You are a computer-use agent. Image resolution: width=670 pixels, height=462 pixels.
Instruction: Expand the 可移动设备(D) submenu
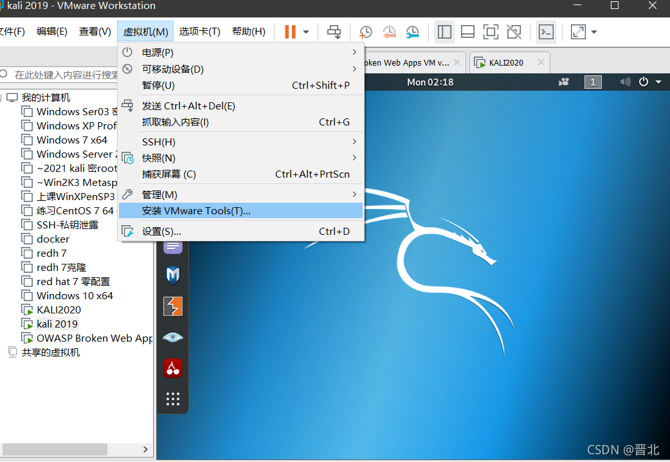[241, 69]
